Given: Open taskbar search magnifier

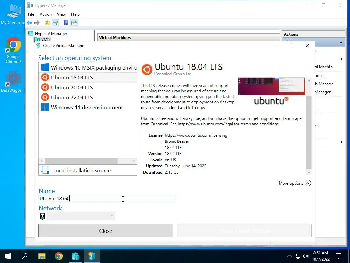Looking at the screenshot, I should (x=25, y=256).
